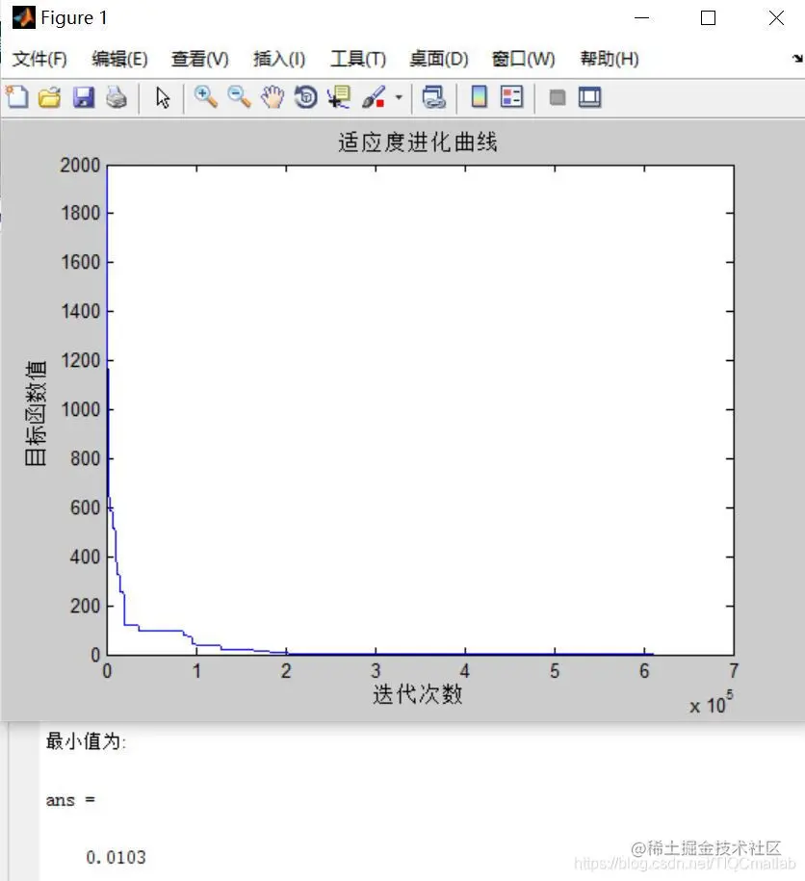Click the MATLAB logo in the title bar

tap(24, 17)
